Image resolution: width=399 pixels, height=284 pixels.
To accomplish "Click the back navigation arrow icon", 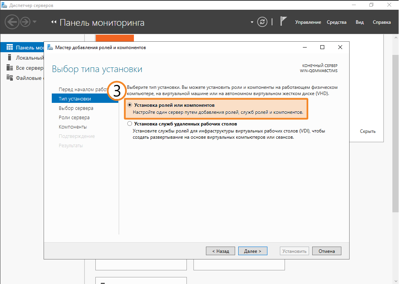I will (12, 22).
